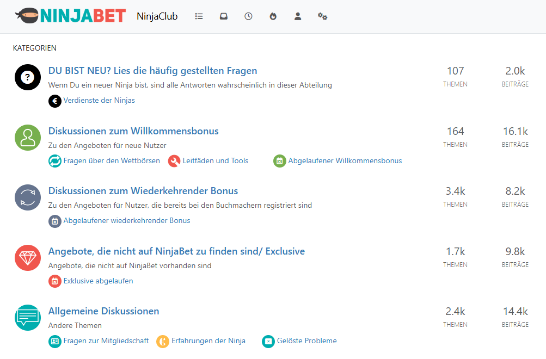Image resolution: width=546 pixels, height=359 pixels.
Task: Click green calendar icon beside Abgelaufener Willkommensbonus
Action: (x=279, y=161)
